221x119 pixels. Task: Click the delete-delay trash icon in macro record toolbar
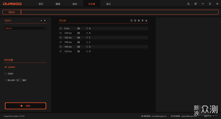(x=135, y=20)
